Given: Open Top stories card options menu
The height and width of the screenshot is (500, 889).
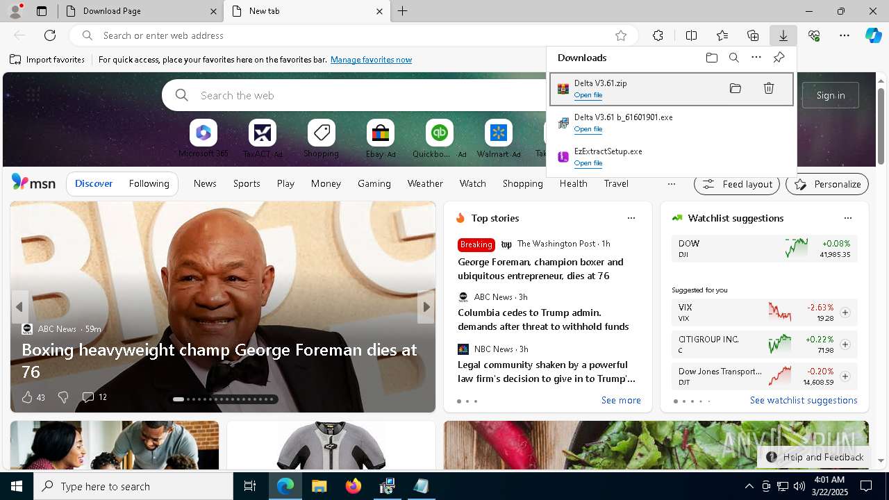Looking at the screenshot, I should (631, 218).
